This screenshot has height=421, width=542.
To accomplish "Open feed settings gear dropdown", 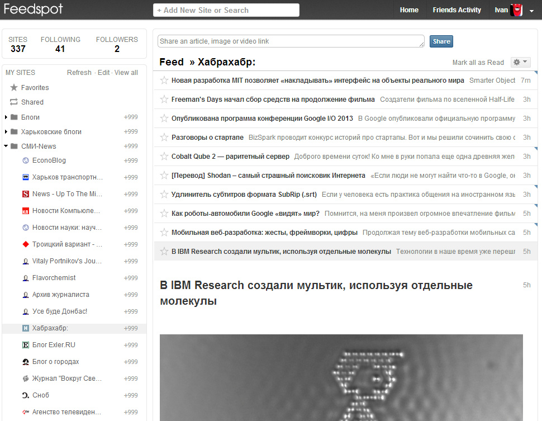I will pos(520,62).
